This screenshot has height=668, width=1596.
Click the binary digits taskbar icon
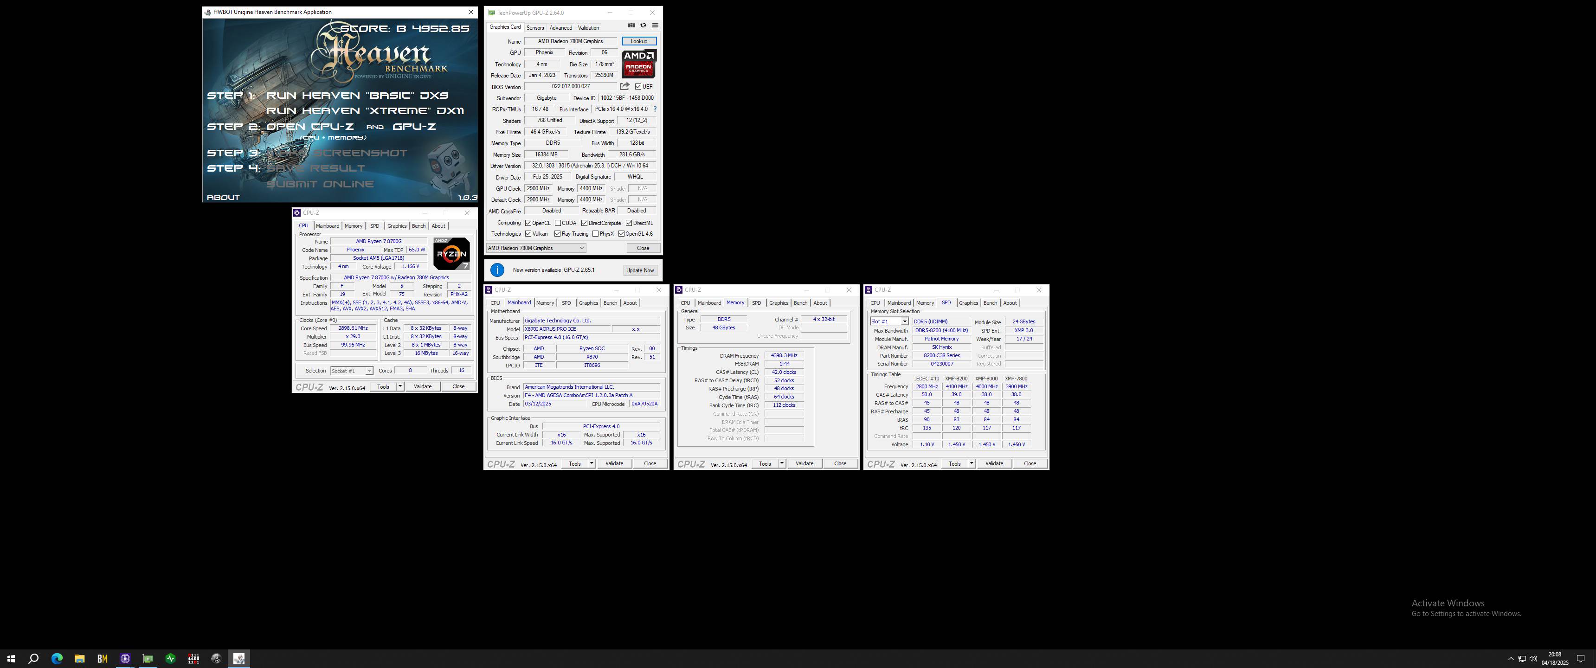coord(193,659)
